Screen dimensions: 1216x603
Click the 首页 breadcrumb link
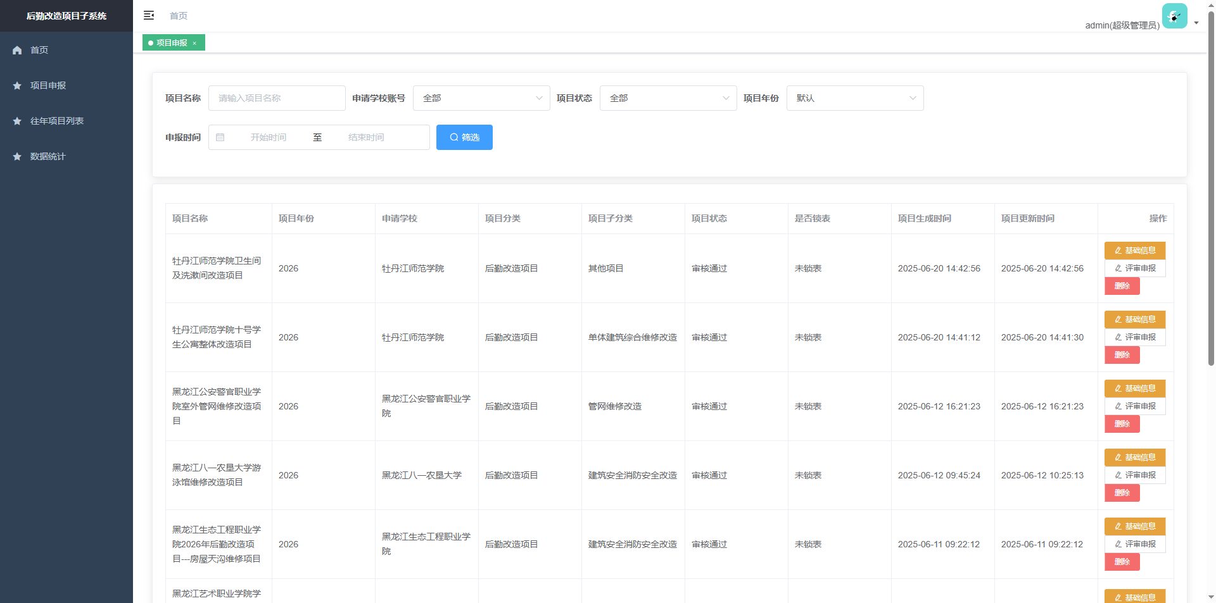click(179, 16)
